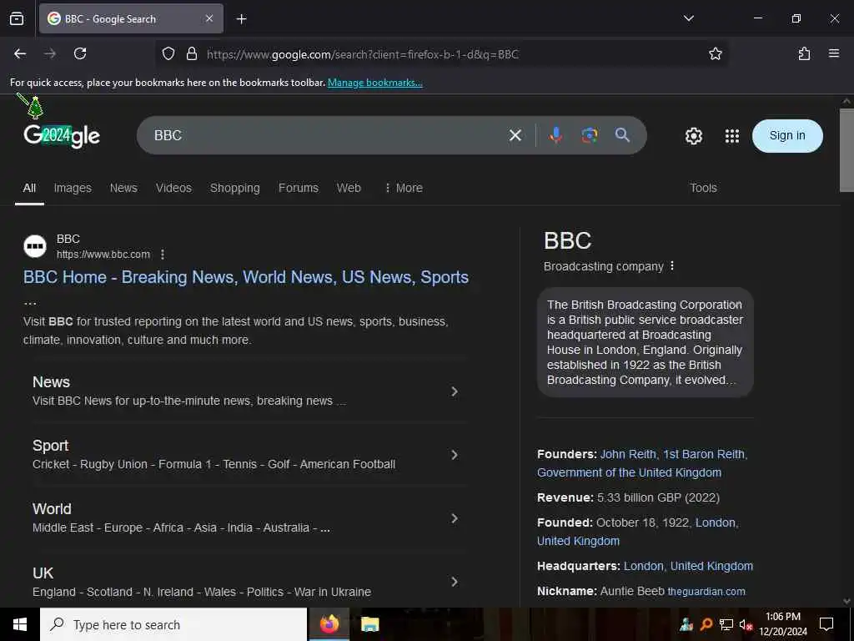Viewport: 854px width, 641px height.
Task: Open the Sport sitelink heading
Action: tap(50, 446)
